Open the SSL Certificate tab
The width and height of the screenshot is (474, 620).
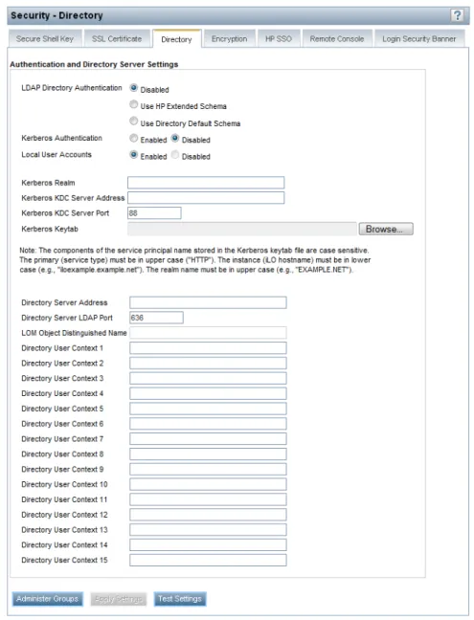117,38
